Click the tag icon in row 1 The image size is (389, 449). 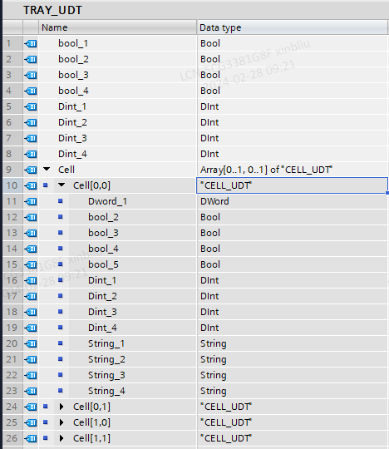31,44
